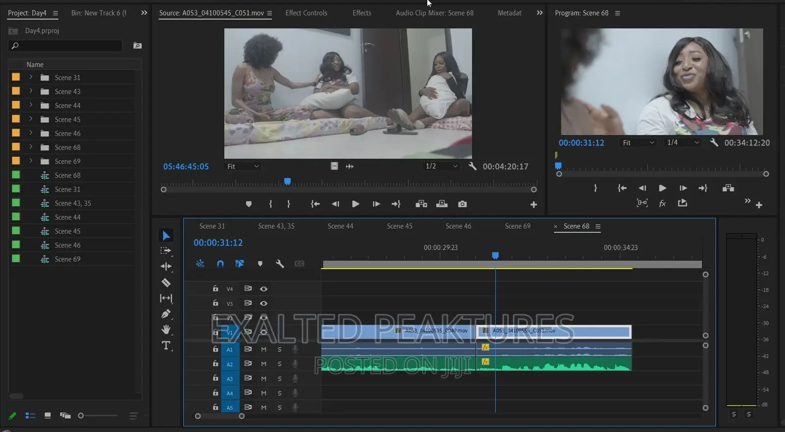Click timeline playhead marker
Viewport: 785px width, 432px height.
[x=496, y=256]
